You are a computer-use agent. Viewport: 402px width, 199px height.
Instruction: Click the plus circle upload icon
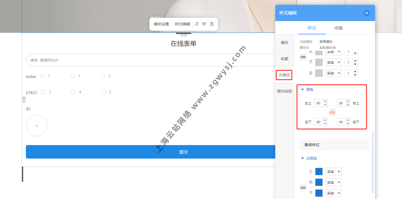point(37,126)
